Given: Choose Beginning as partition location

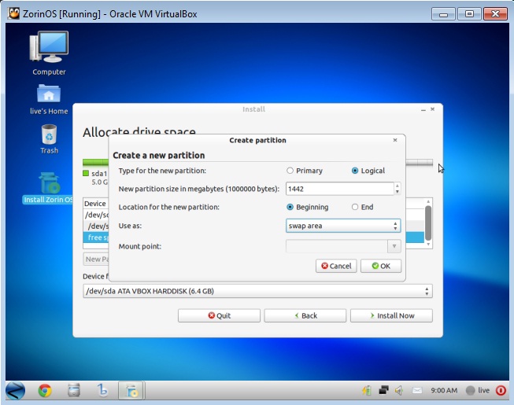Looking at the screenshot, I should tap(307, 207).
